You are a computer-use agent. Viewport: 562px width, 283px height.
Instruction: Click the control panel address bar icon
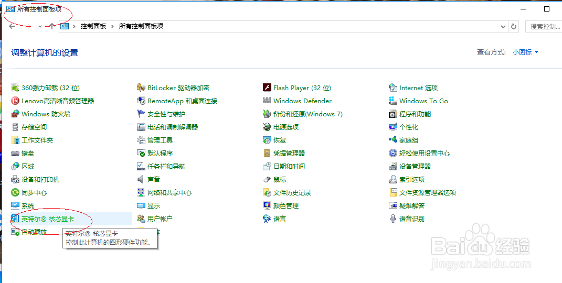pos(65,26)
